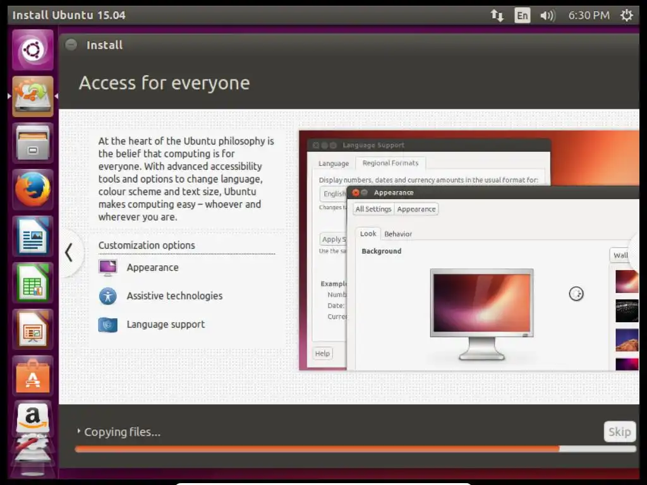647x485 pixels.
Task: Click the Assistive technologies option text
Action: coord(174,296)
